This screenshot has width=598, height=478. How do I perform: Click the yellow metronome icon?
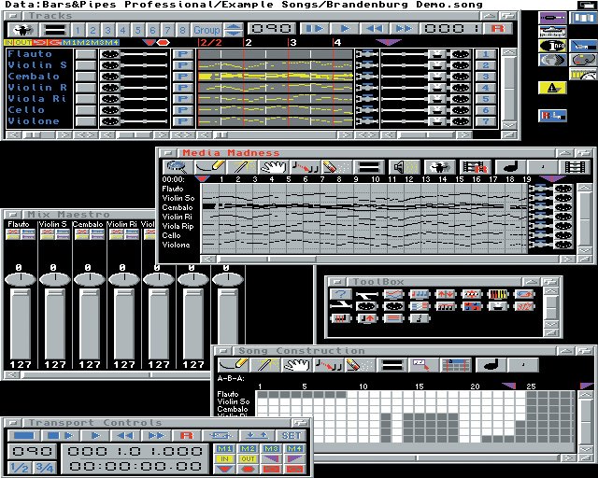pyautogui.click(x=552, y=88)
